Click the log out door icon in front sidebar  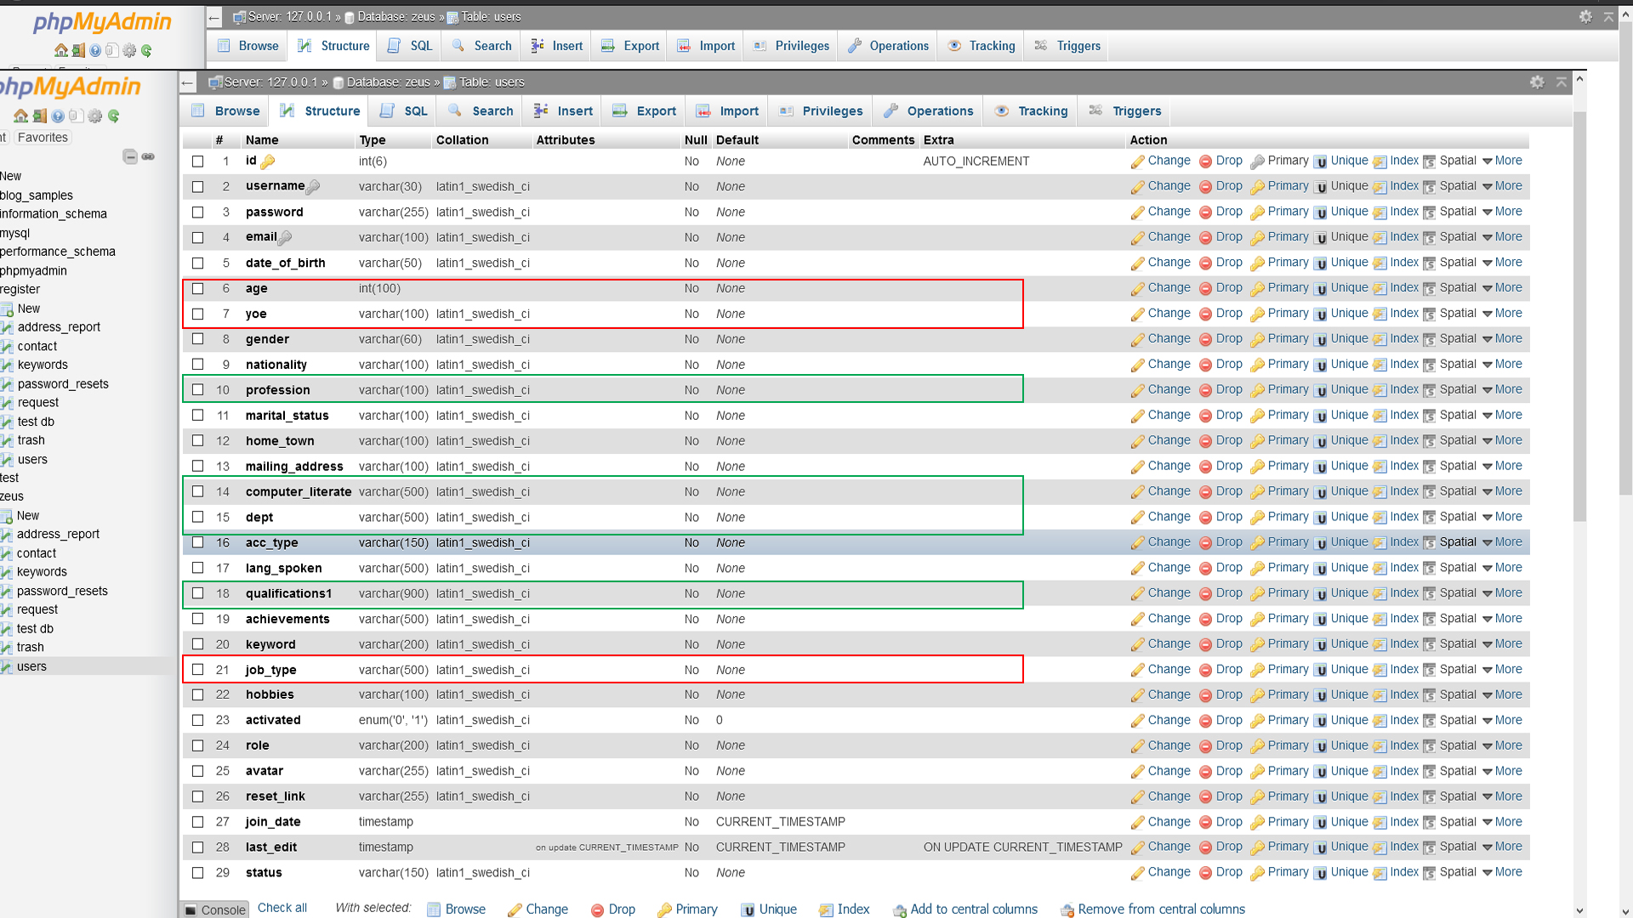click(x=39, y=116)
